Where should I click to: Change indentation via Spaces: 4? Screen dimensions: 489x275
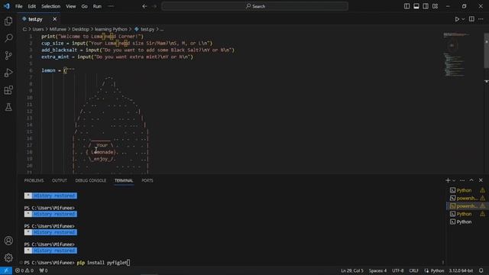(377, 270)
